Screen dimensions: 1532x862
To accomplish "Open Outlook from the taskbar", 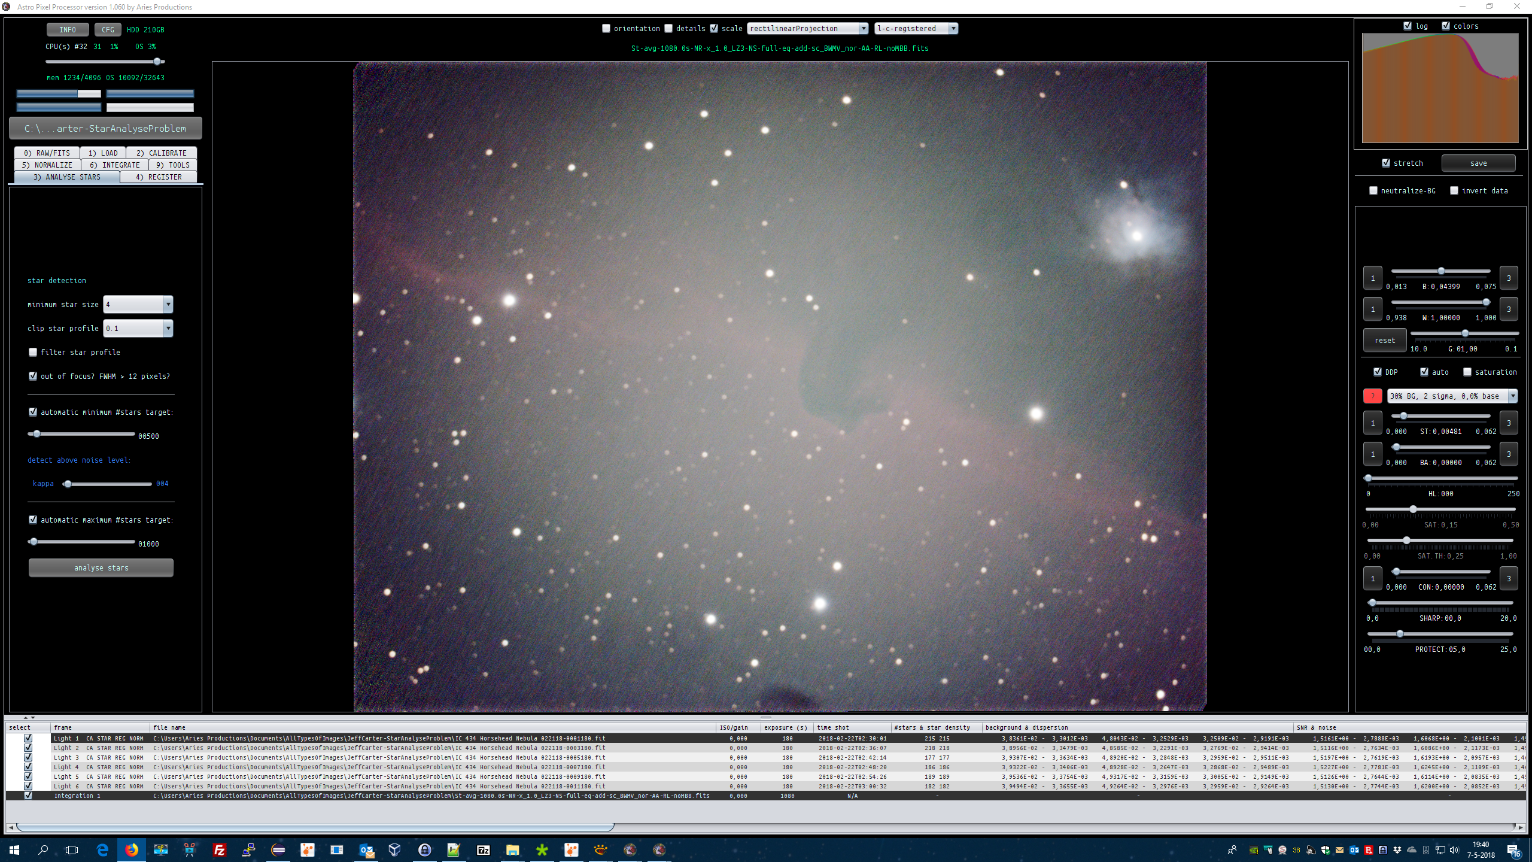I will (x=366, y=849).
